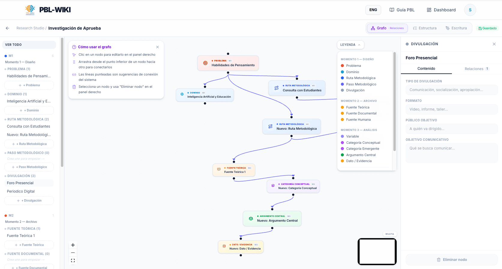502x269 pixels.
Task: Select Foro Presencial in the sidebar
Action: [29, 183]
